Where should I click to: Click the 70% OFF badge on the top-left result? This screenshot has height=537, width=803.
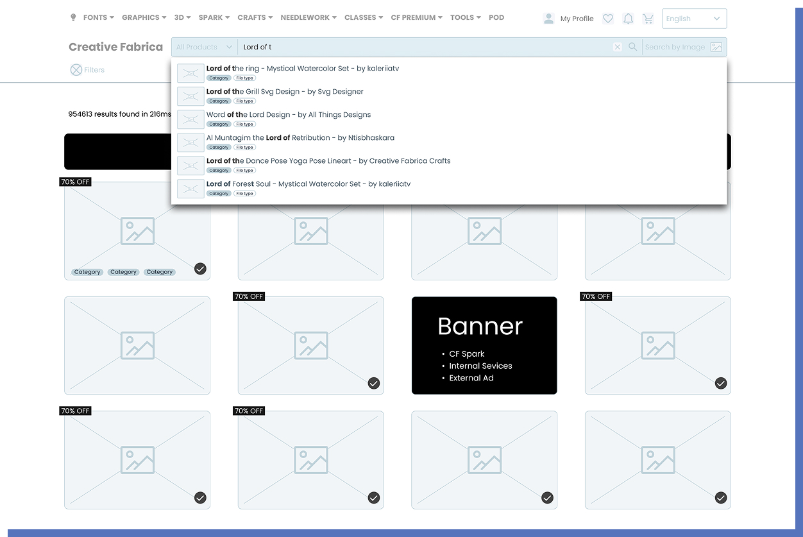click(75, 182)
